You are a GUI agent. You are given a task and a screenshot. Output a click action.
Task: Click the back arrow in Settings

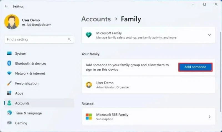[x=6, y=6]
